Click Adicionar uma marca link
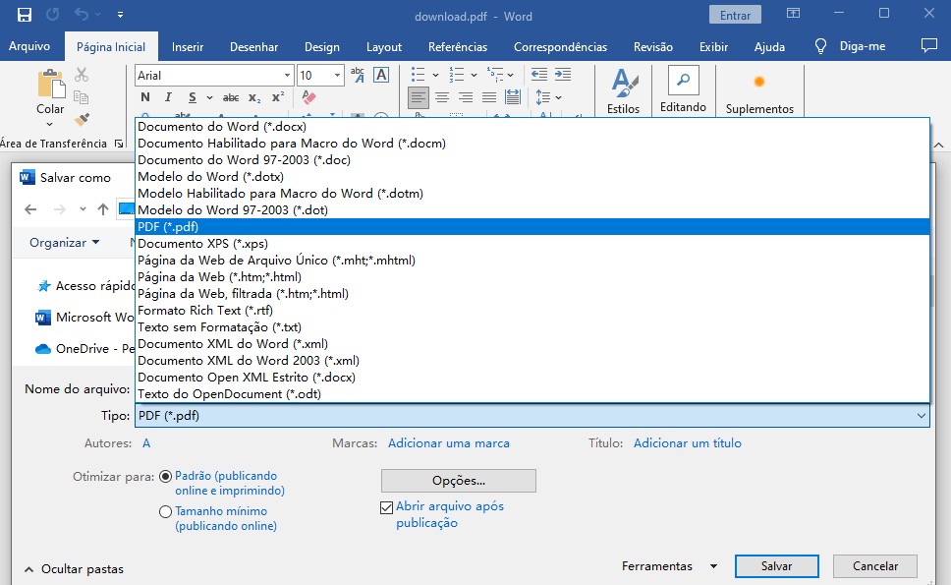Screen dimensions: 951x585 coord(449,443)
